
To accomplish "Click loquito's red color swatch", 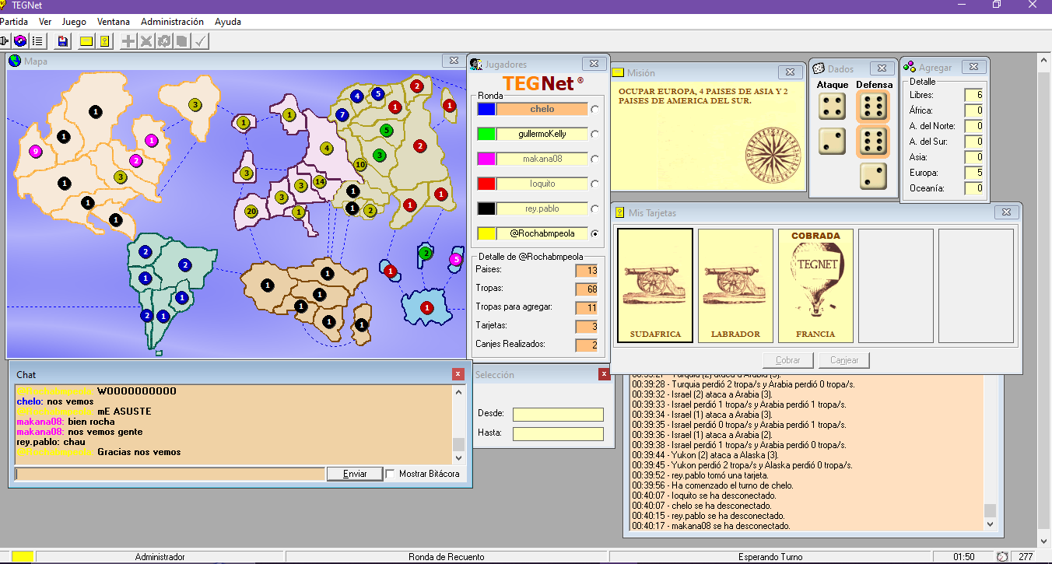I will (x=486, y=184).
